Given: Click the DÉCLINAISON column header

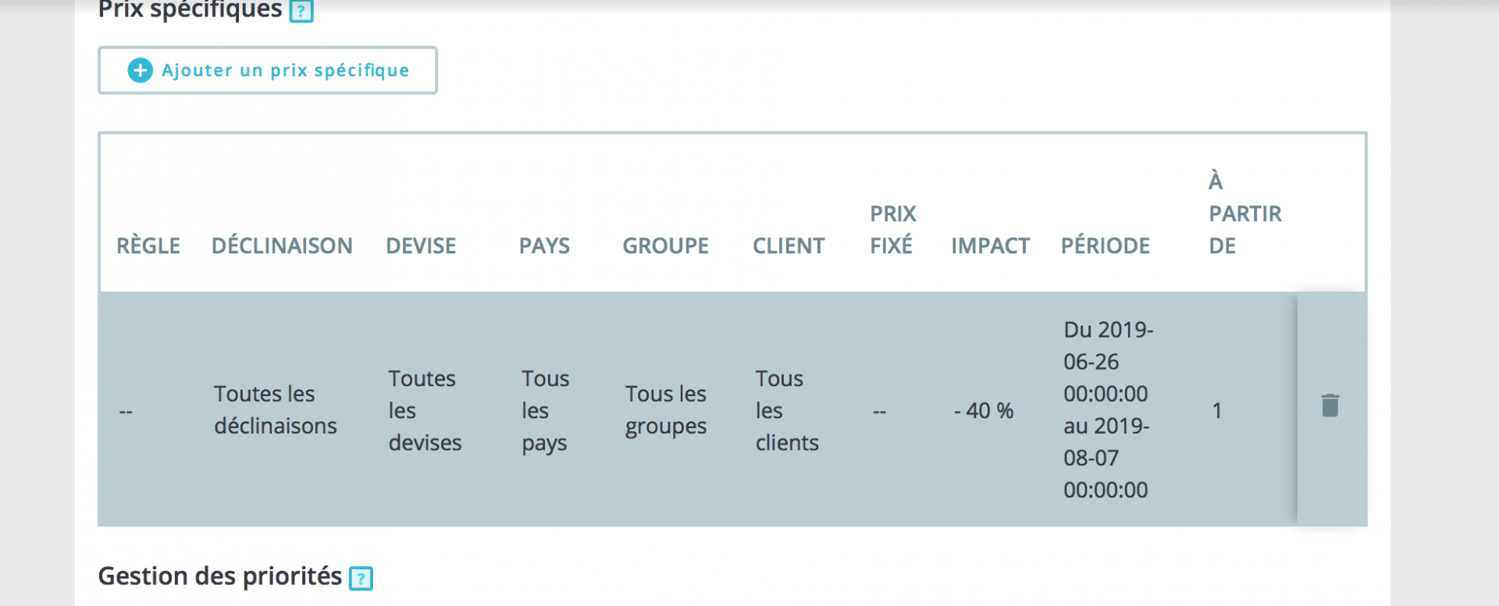Looking at the screenshot, I should 282,246.
